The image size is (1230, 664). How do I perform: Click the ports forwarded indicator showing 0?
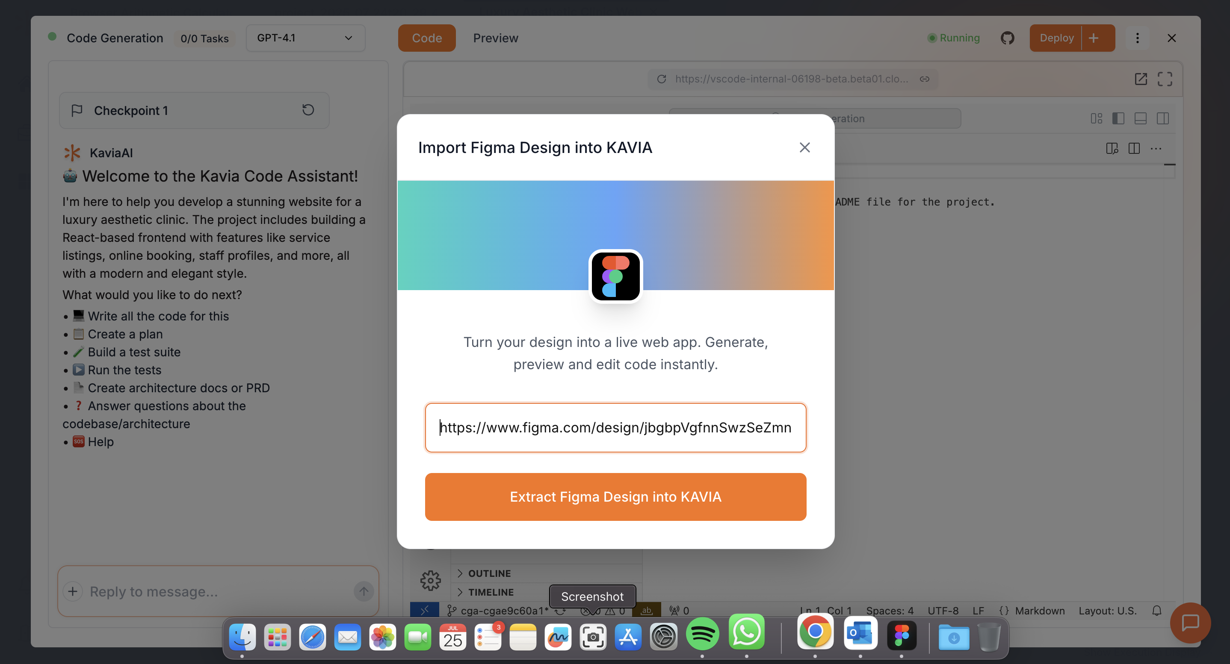[x=679, y=611]
